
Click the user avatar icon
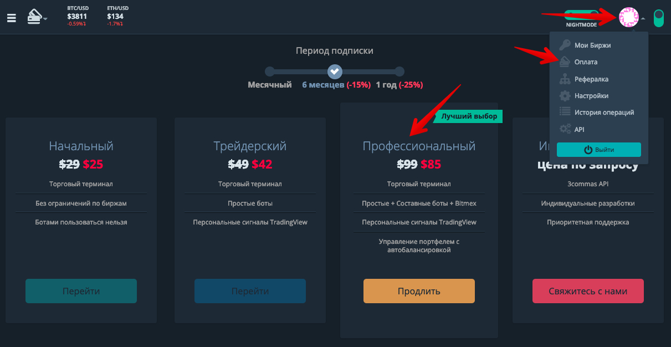[x=629, y=18]
